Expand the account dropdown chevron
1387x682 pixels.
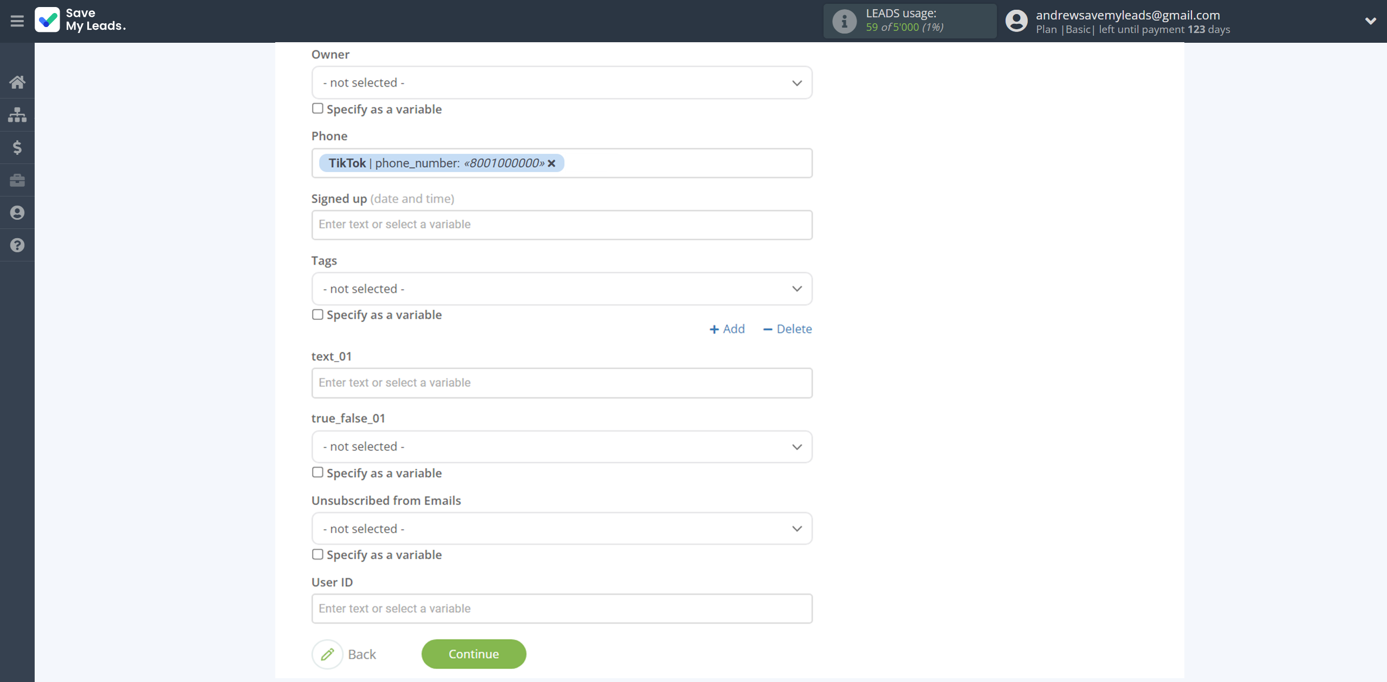point(1370,21)
